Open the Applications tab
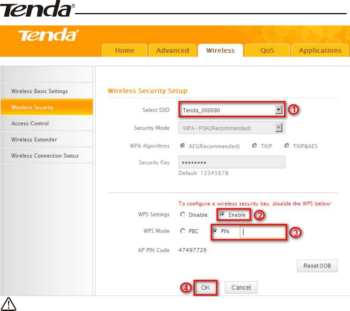Screen dimensions: 350x311 [320, 51]
